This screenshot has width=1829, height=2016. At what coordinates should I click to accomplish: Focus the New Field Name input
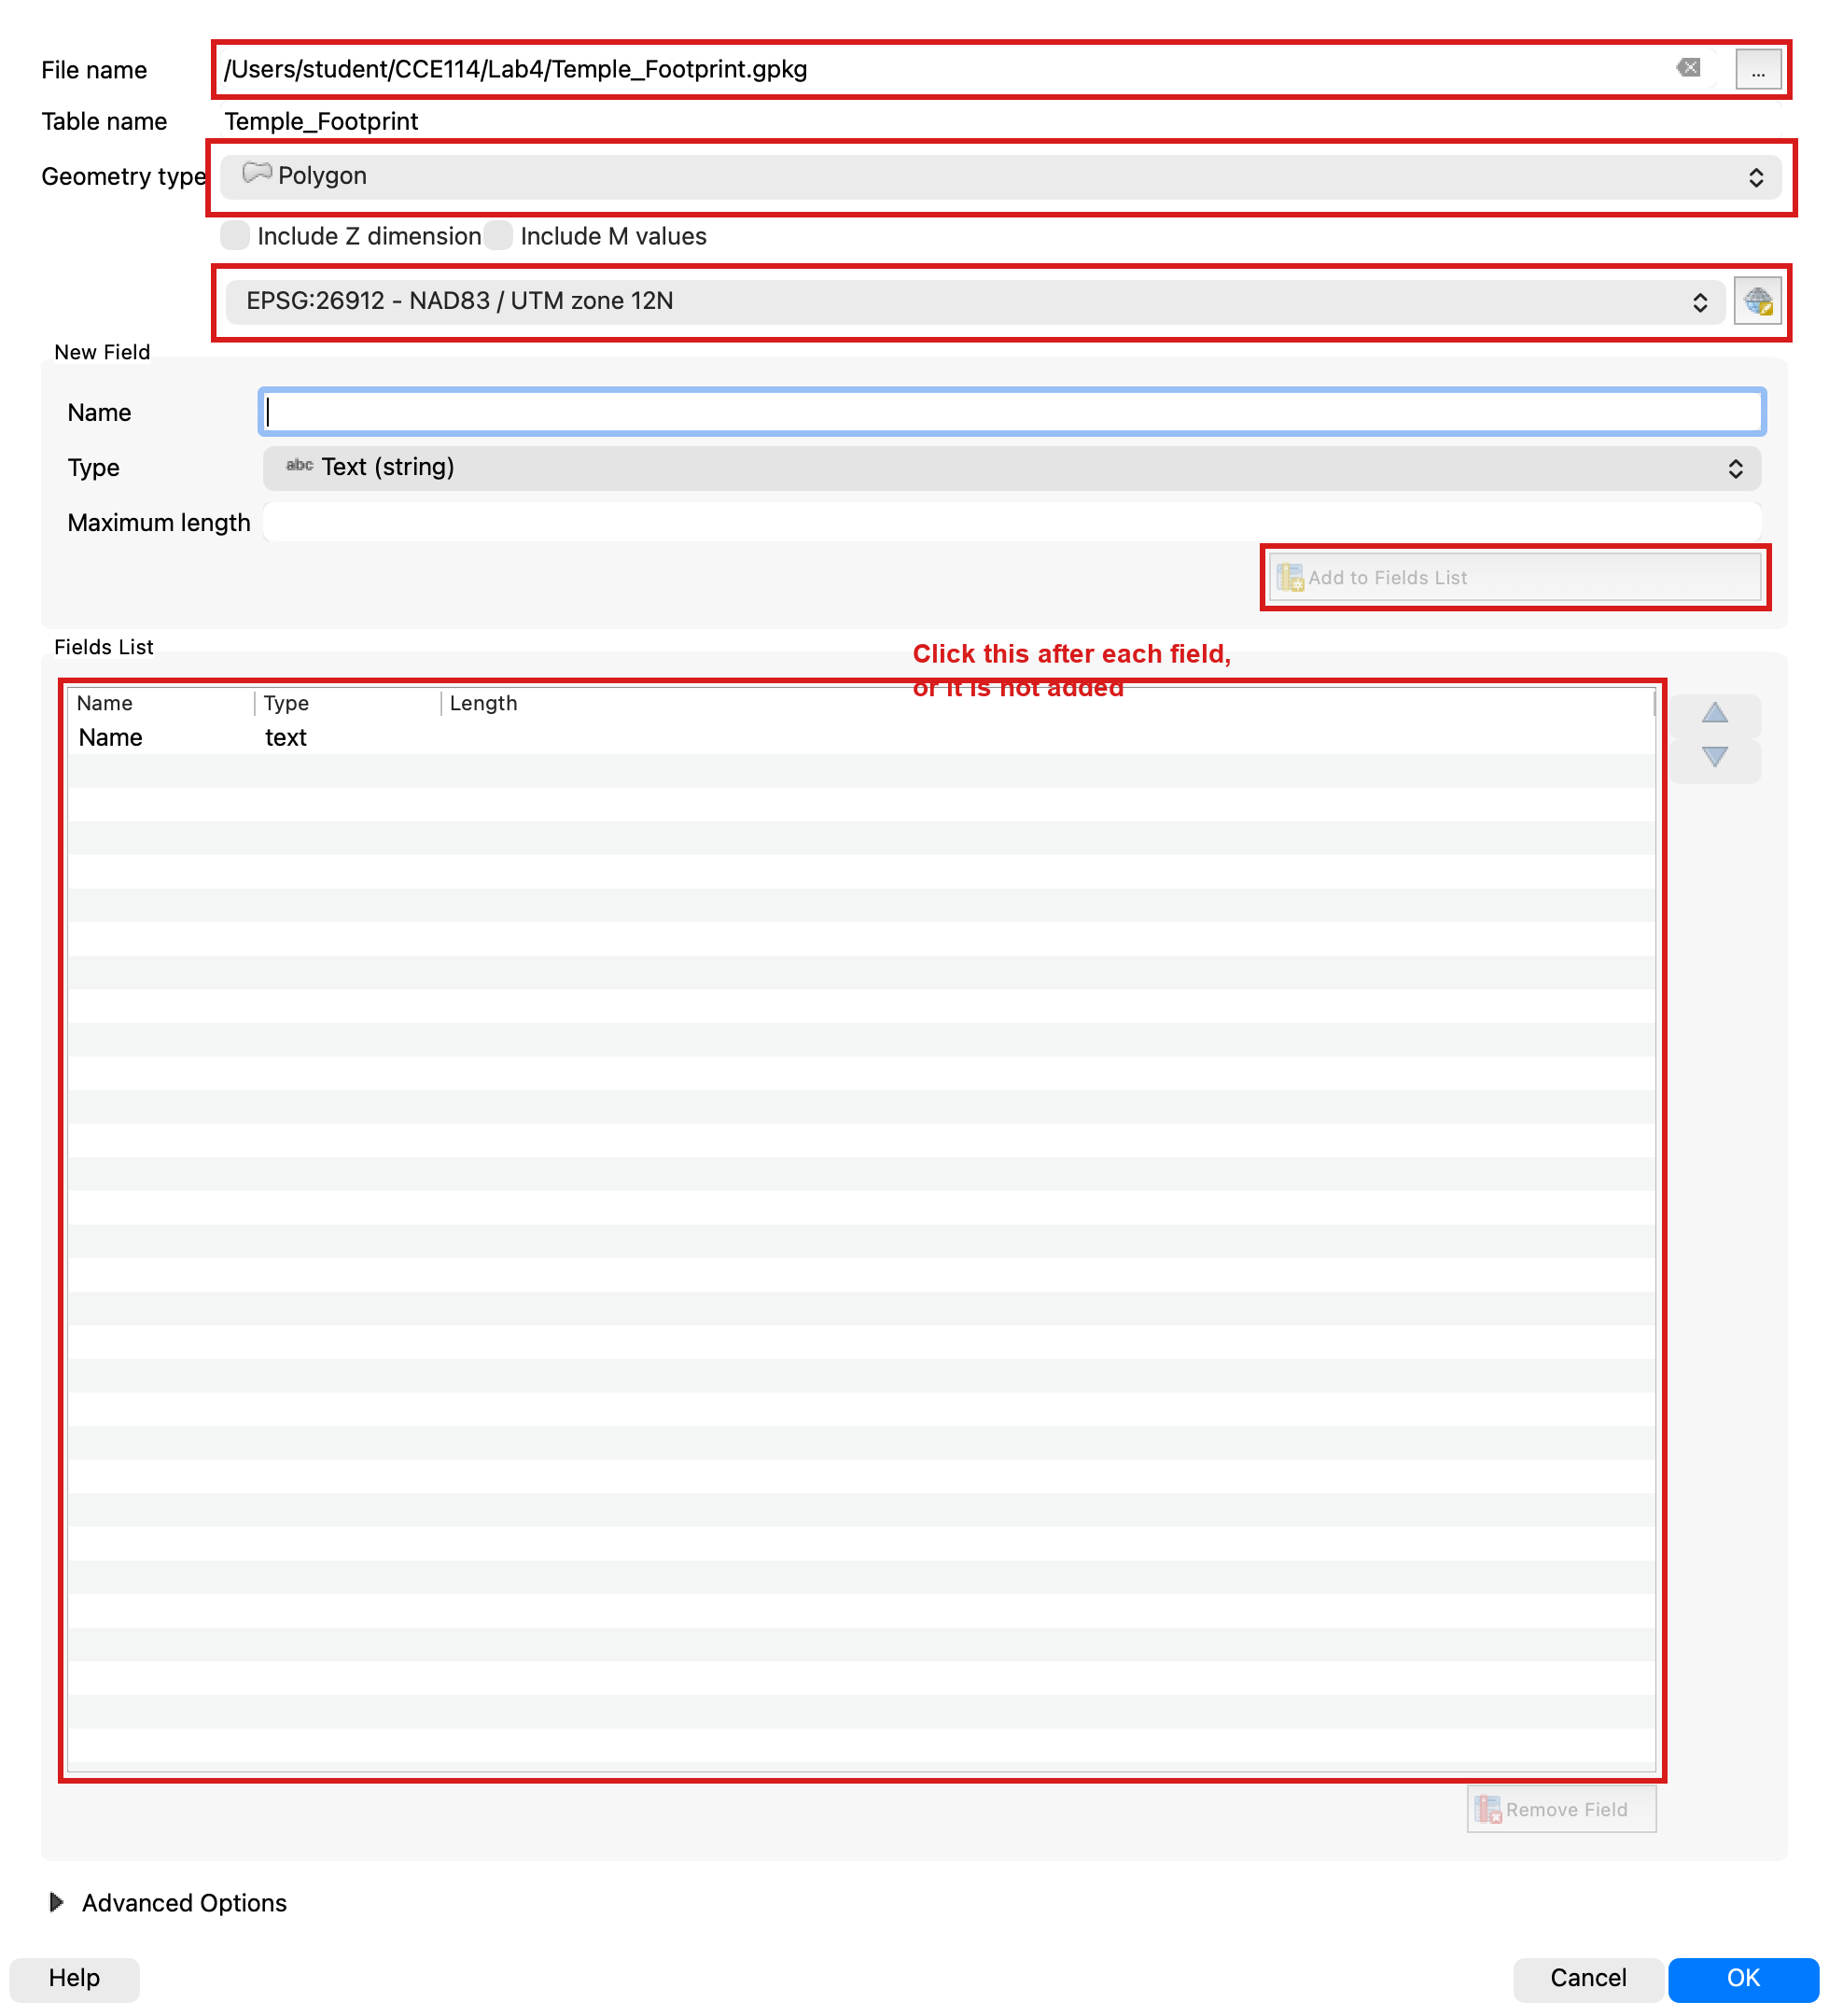pos(1011,412)
